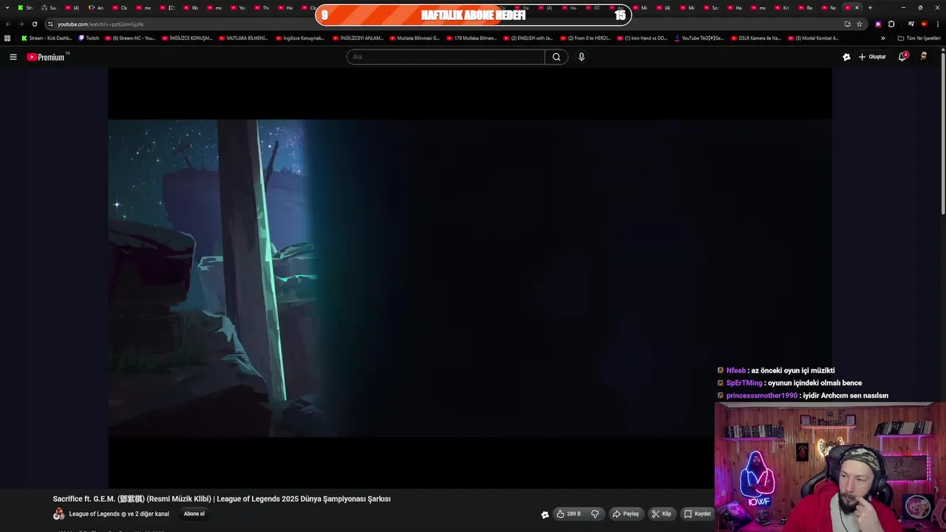Click the YouTube search magnifier button
The image size is (946, 532).
[557, 57]
